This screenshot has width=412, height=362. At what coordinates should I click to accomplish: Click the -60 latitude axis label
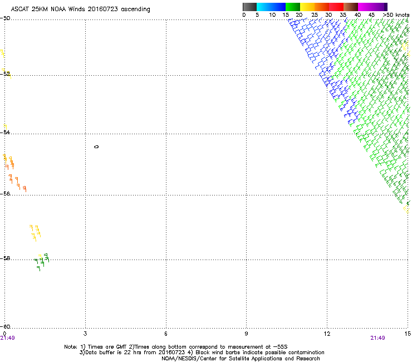click(x=5, y=326)
